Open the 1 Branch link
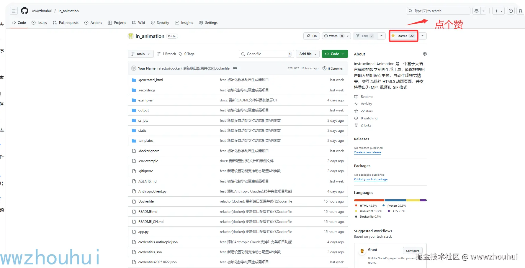This screenshot has width=525, height=268. pyautogui.click(x=167, y=54)
